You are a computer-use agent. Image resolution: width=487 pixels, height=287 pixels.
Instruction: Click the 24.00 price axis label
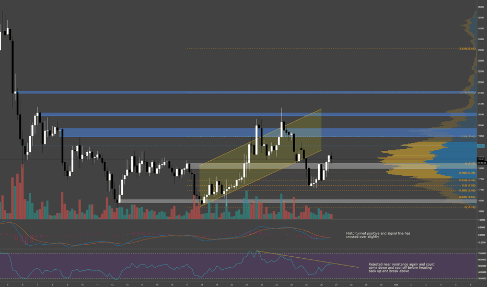(481, 39)
